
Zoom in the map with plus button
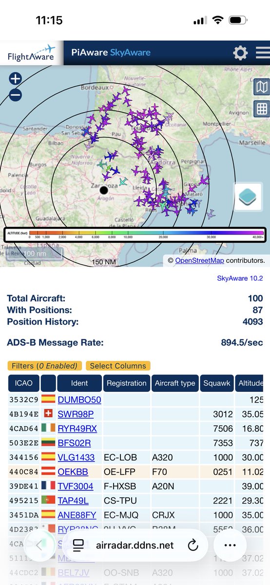click(15, 78)
